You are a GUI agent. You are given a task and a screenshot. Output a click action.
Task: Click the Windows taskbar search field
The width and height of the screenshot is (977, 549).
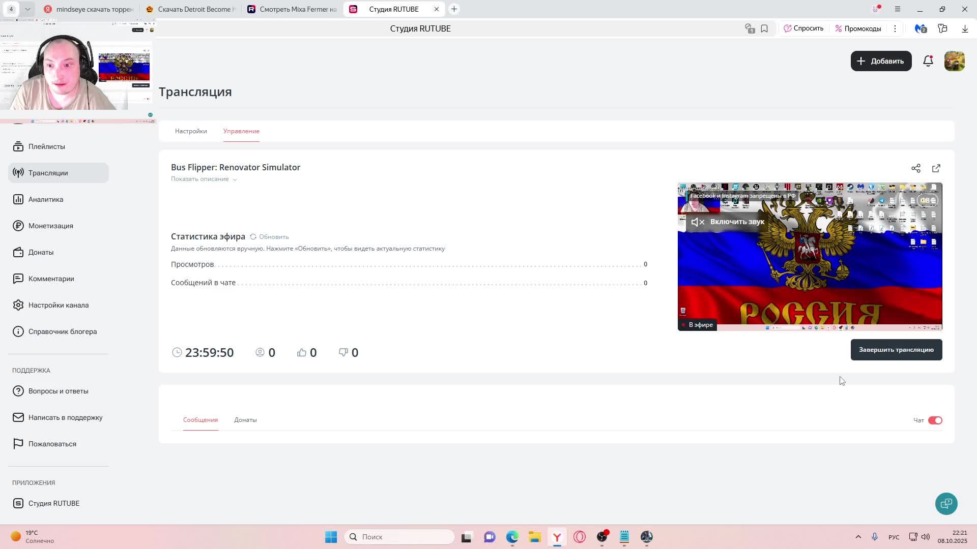(399, 537)
